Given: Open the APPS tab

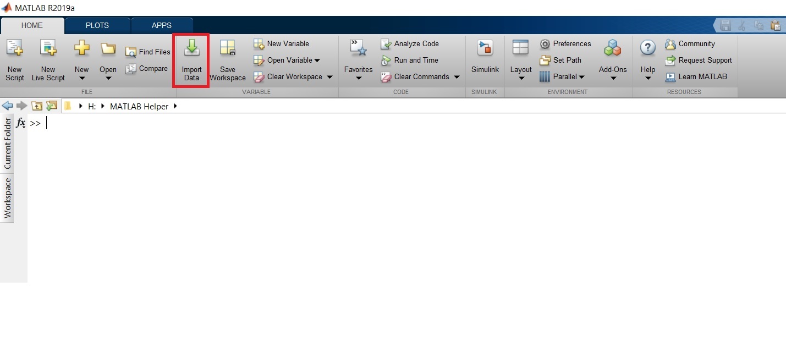Looking at the screenshot, I should (x=162, y=25).
